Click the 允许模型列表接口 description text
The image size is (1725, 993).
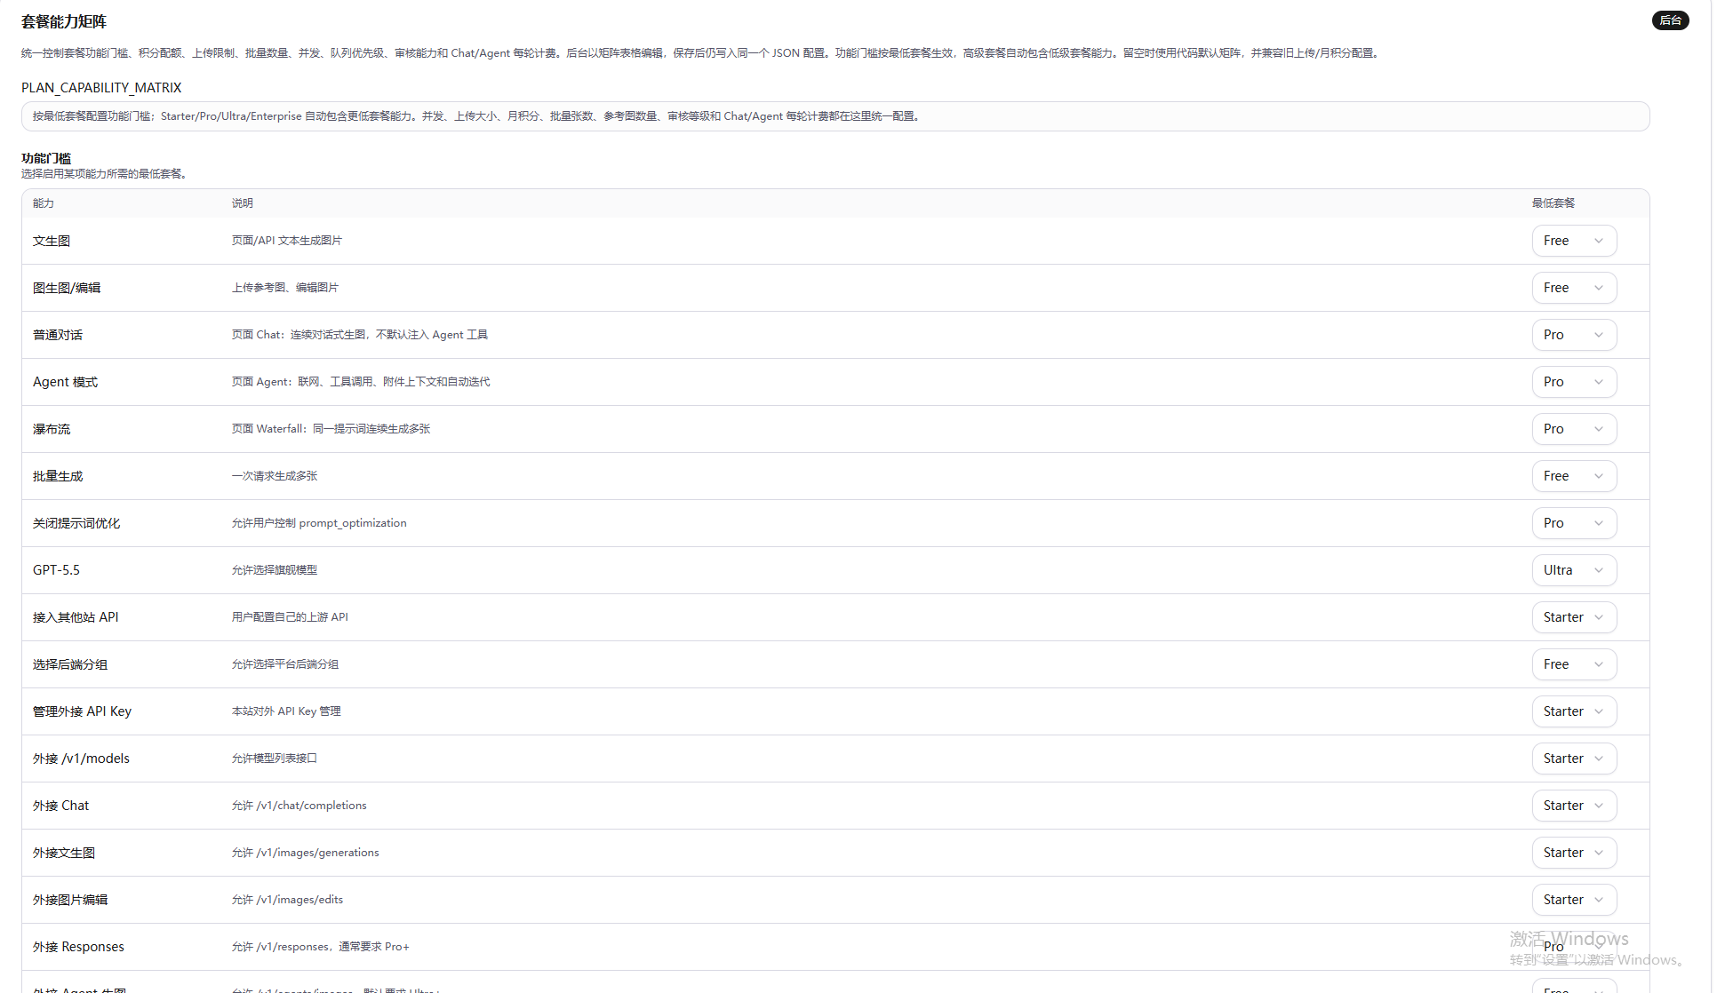click(x=275, y=759)
